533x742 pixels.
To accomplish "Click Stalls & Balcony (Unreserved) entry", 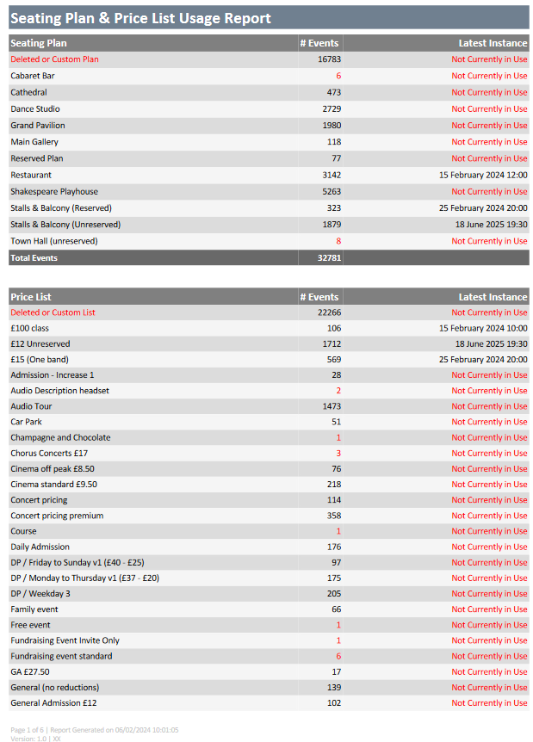I will 65,225.
